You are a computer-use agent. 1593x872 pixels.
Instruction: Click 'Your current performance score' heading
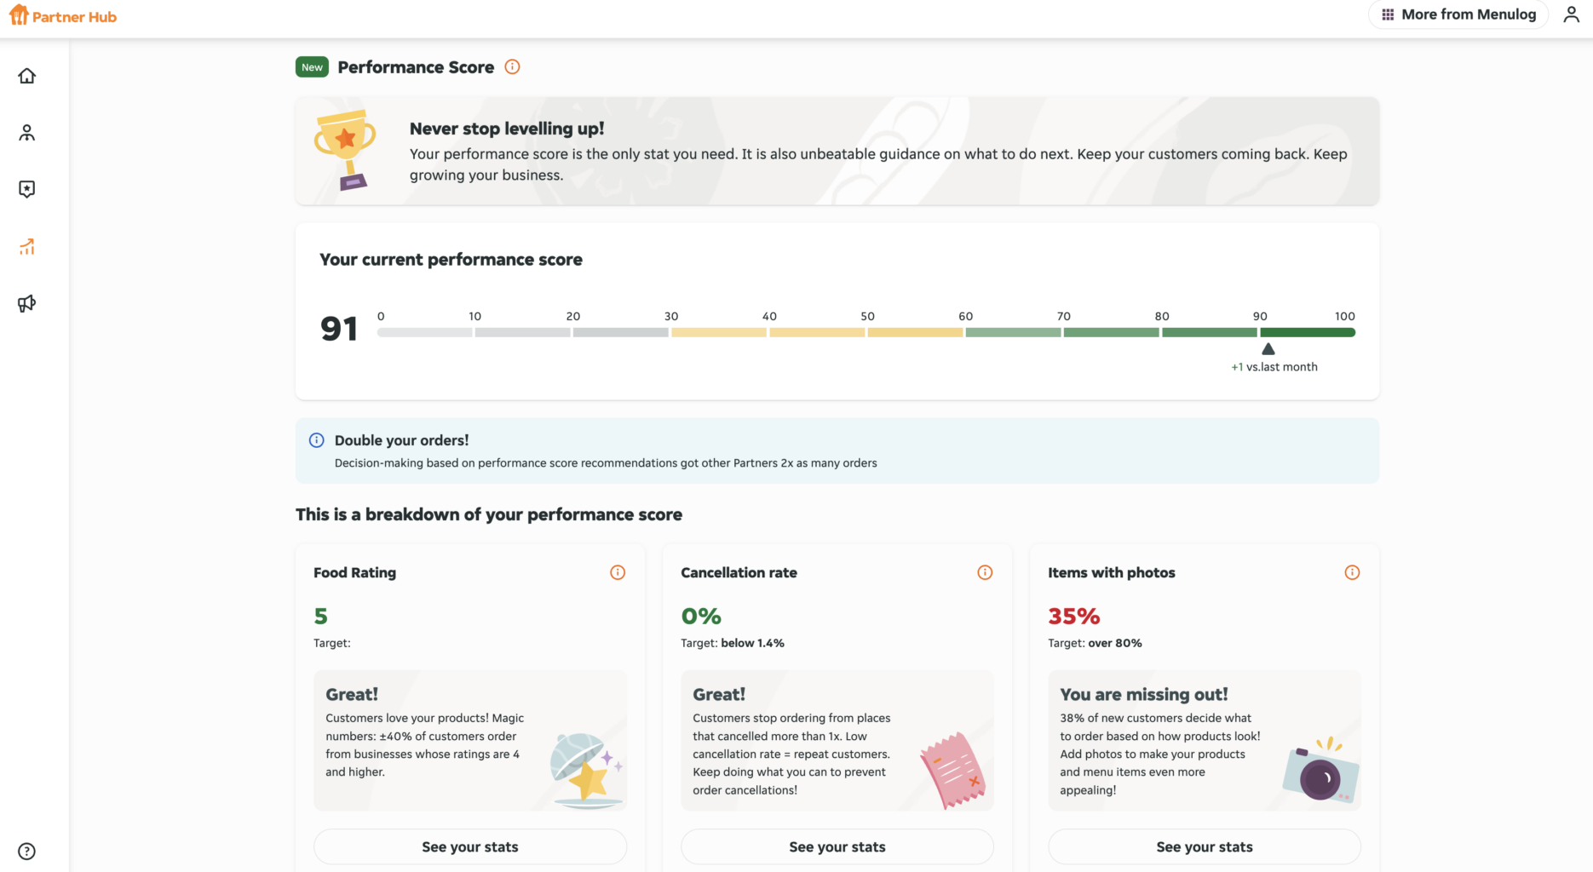451,260
